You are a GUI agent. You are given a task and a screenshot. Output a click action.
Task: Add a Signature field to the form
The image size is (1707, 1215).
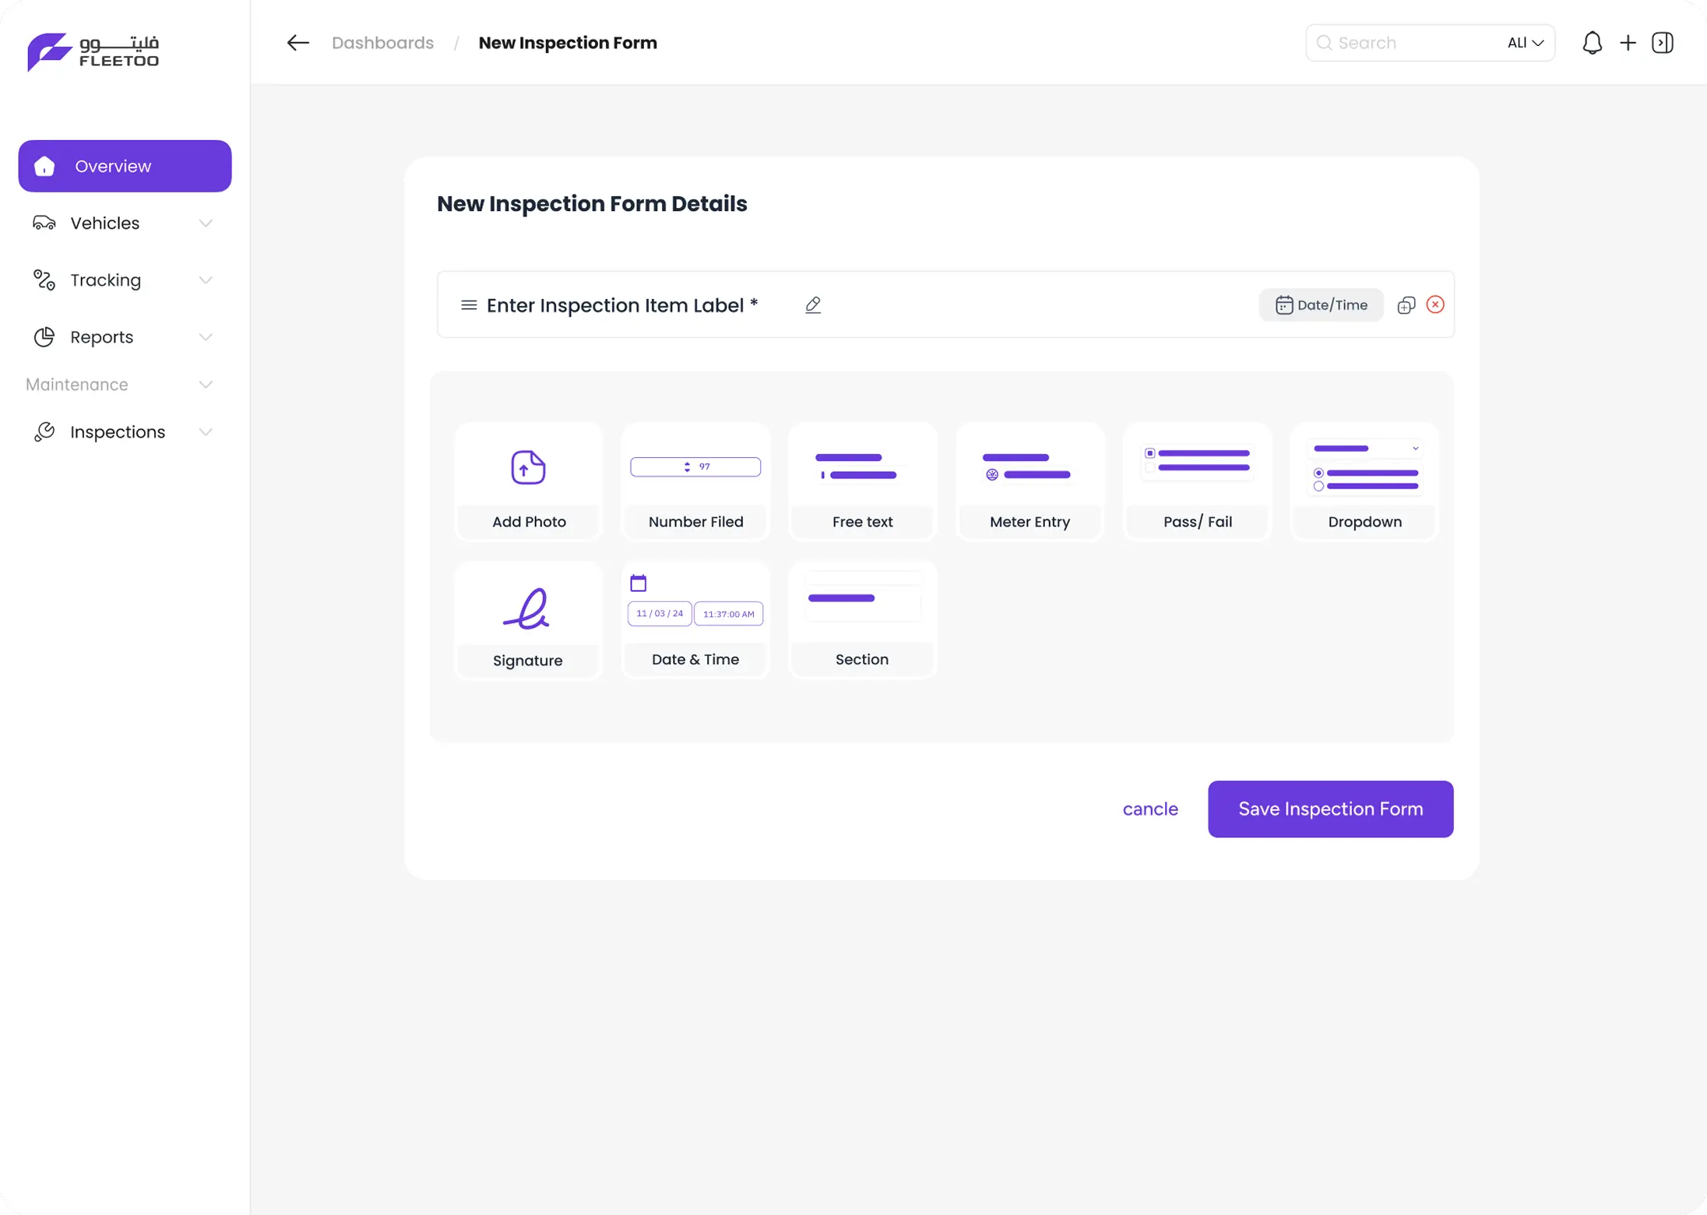point(527,620)
